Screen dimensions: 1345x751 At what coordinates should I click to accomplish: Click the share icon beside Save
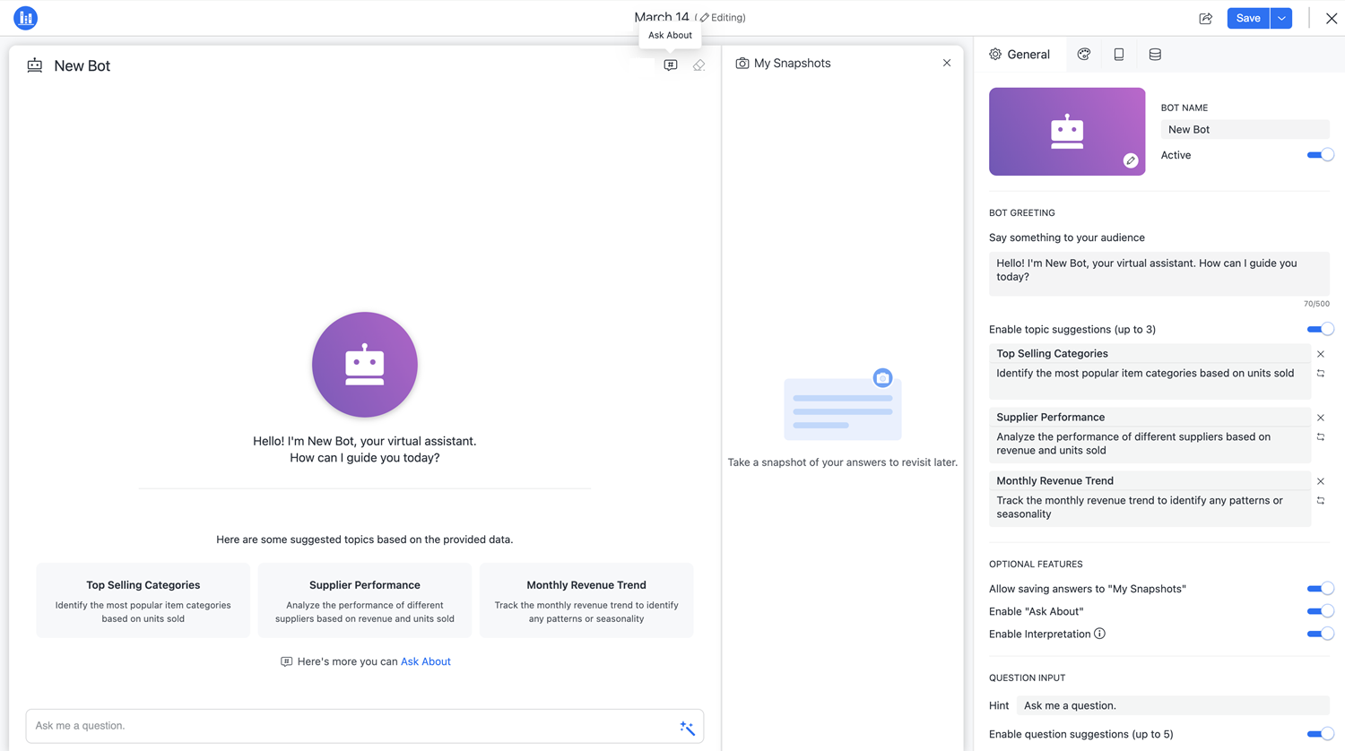coord(1205,18)
